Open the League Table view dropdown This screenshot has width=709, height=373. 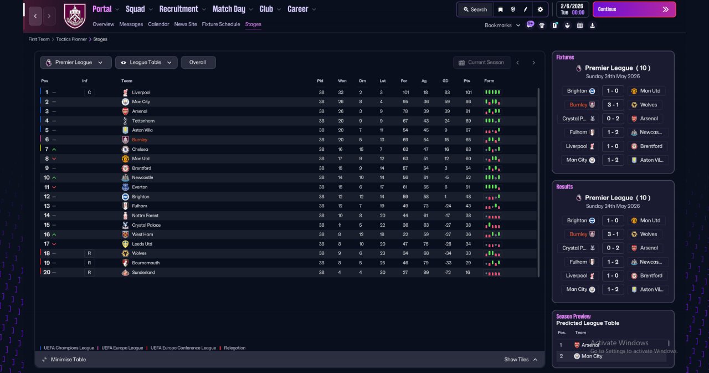146,63
